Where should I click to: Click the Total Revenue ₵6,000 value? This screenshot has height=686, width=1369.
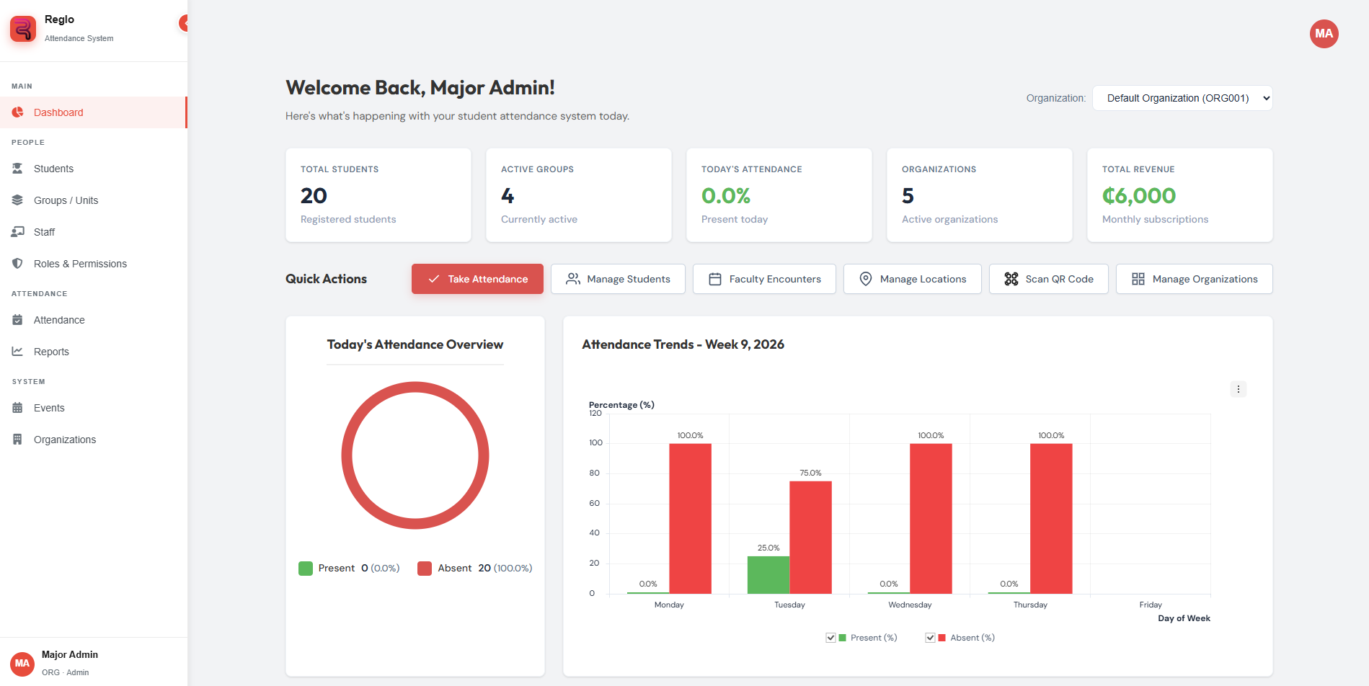click(x=1139, y=195)
